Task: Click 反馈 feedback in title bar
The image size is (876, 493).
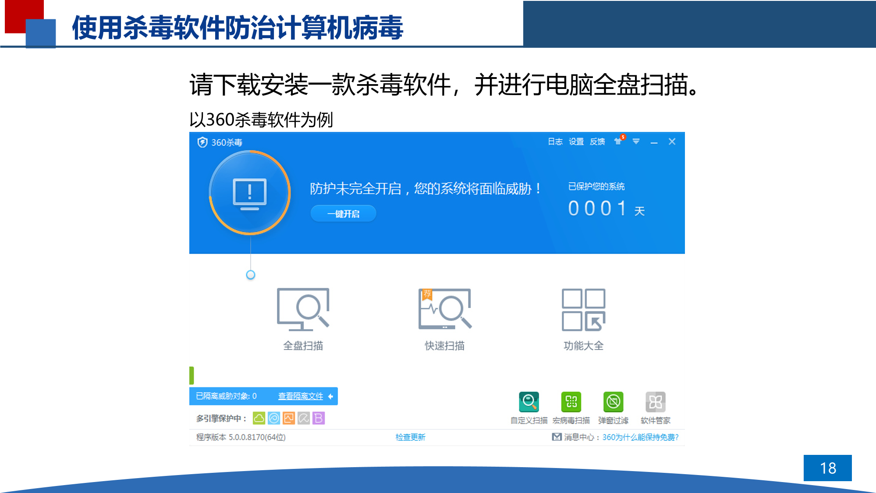Action: pyautogui.click(x=597, y=142)
